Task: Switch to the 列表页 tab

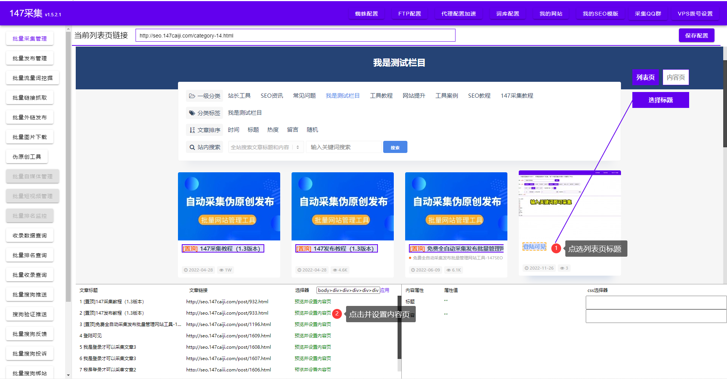Action: point(645,77)
